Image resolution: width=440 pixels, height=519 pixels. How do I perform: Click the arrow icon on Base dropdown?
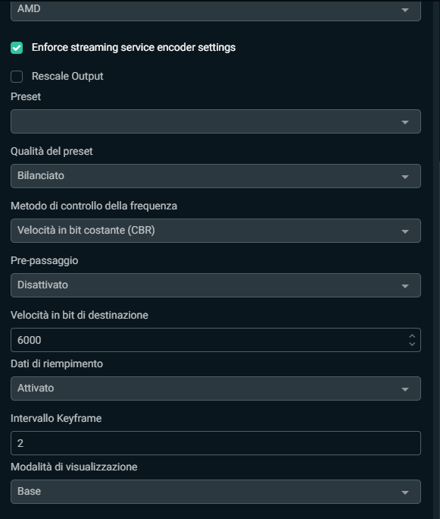click(405, 493)
